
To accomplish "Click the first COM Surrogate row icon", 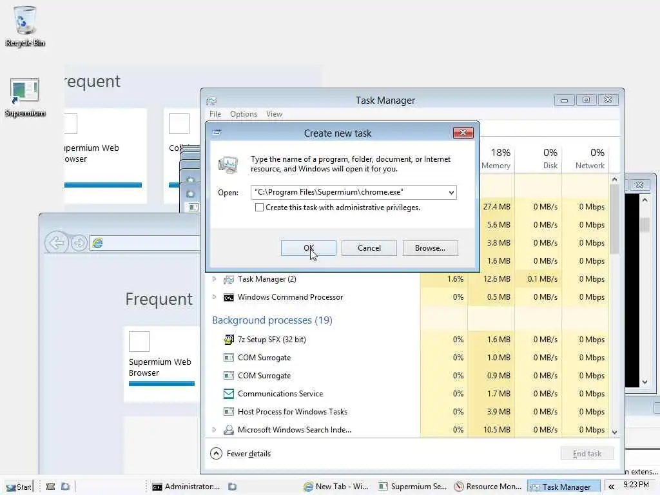I will tap(229, 358).
